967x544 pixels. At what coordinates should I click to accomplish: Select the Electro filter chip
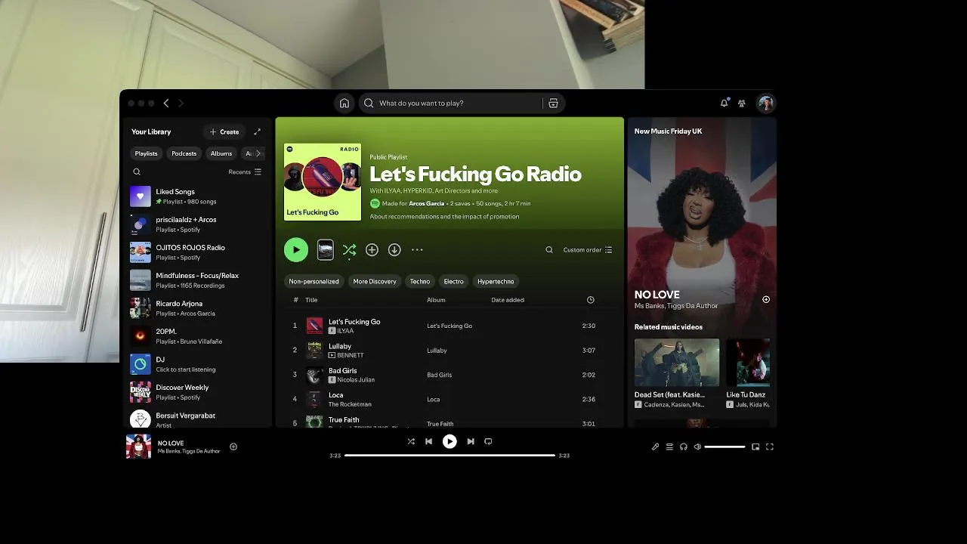(x=454, y=281)
